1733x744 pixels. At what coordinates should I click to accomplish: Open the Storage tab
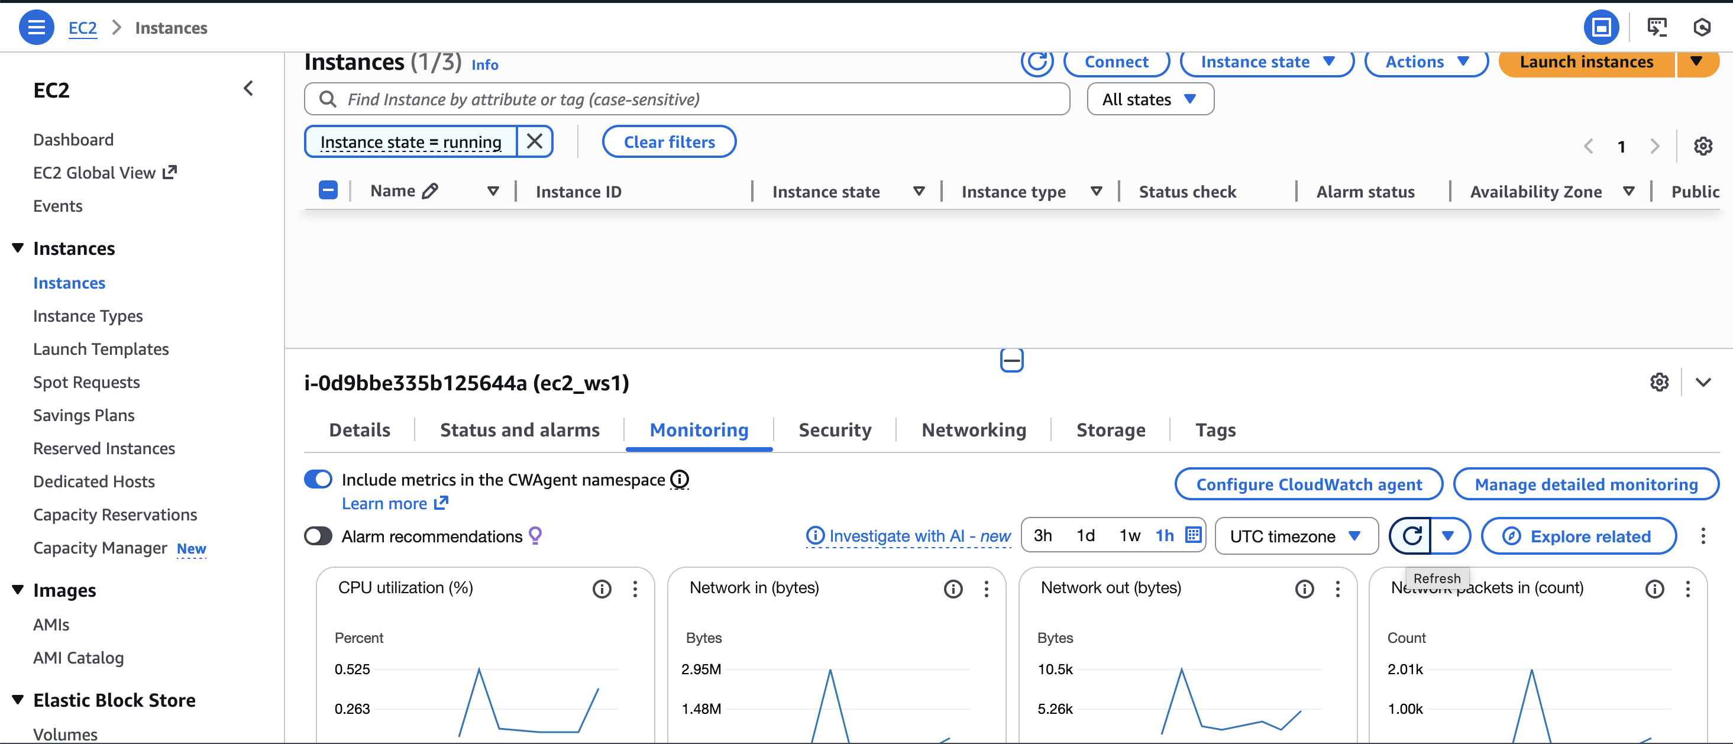tap(1111, 430)
